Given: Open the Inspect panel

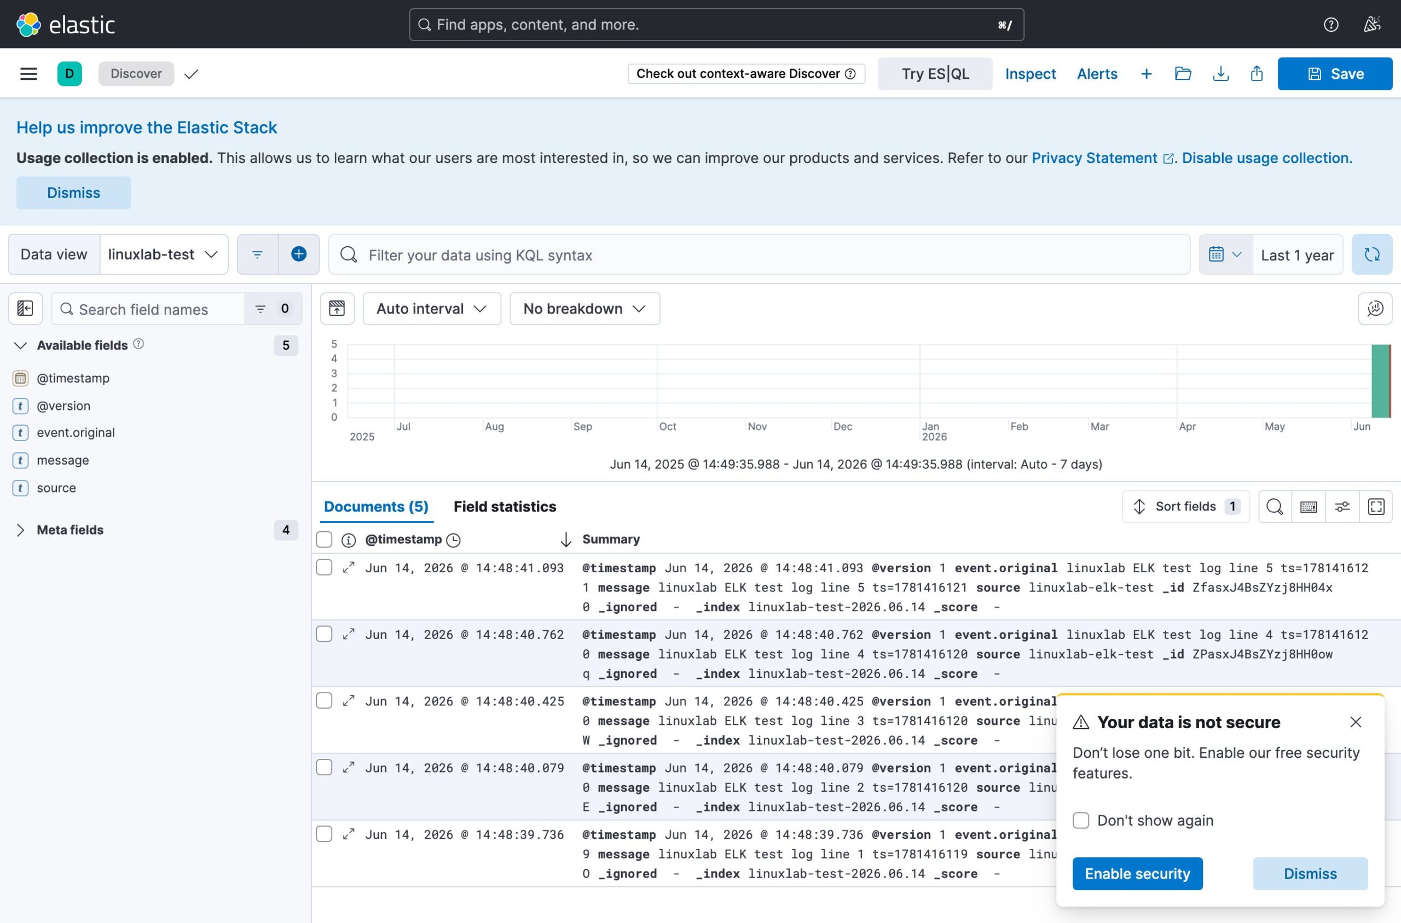Looking at the screenshot, I should click(1030, 73).
